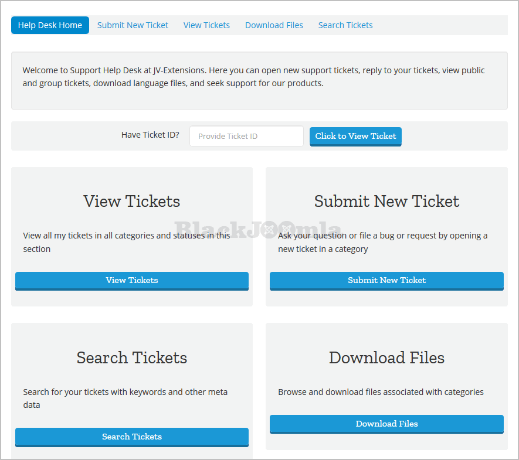This screenshot has width=519, height=460.
Task: Go to View Tickets in the top navigation bar
Action: [206, 25]
